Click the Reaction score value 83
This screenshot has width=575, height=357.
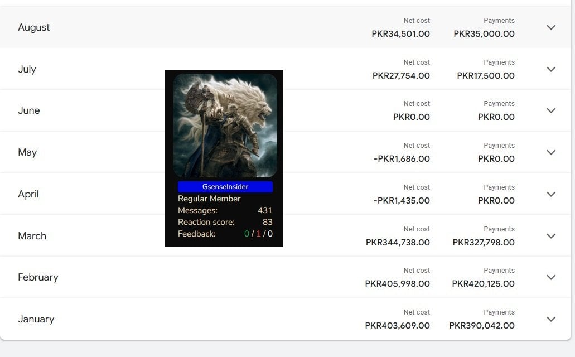point(267,222)
